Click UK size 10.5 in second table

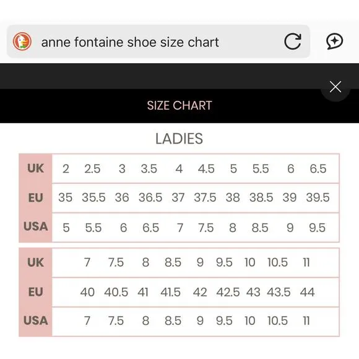(x=277, y=262)
